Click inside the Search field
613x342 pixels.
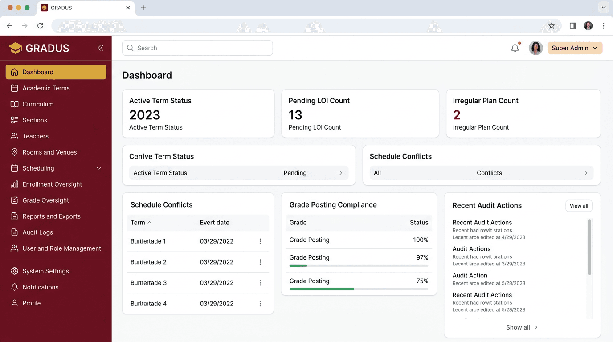click(x=197, y=48)
